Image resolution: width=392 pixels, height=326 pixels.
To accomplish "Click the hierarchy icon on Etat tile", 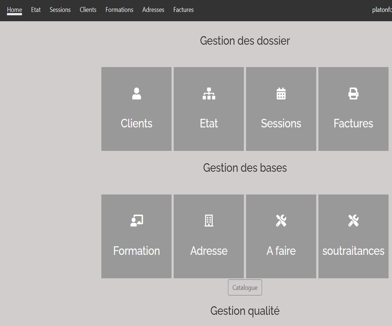I will pyautogui.click(x=209, y=94).
